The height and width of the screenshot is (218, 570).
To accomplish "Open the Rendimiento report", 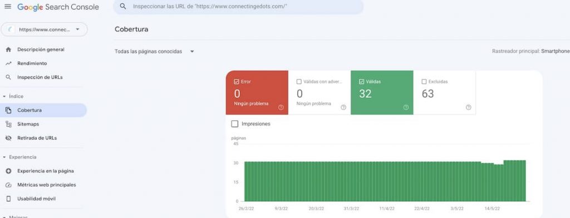I will coord(32,63).
